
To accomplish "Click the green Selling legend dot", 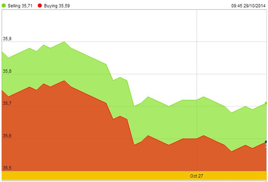I will 5,6.
